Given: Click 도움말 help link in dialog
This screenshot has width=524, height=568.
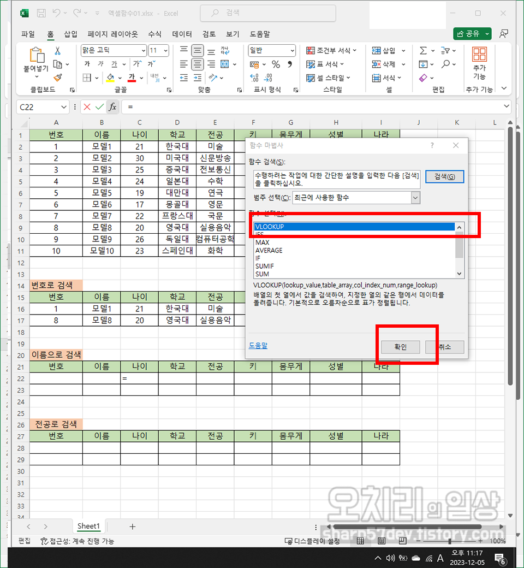Looking at the screenshot, I should [258, 346].
